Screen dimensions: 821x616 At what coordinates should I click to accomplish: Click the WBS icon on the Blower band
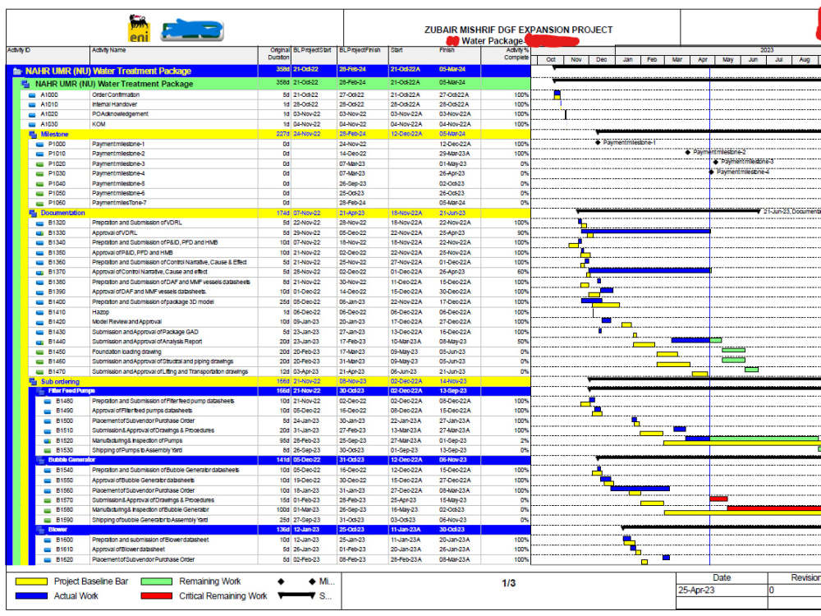[41, 528]
